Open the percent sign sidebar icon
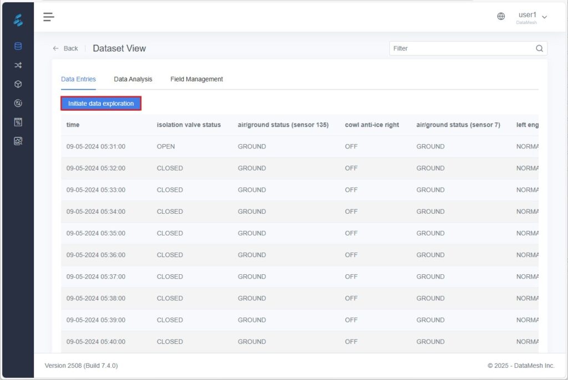Screen dimensions: 568x380 pyautogui.click(x=18, y=122)
